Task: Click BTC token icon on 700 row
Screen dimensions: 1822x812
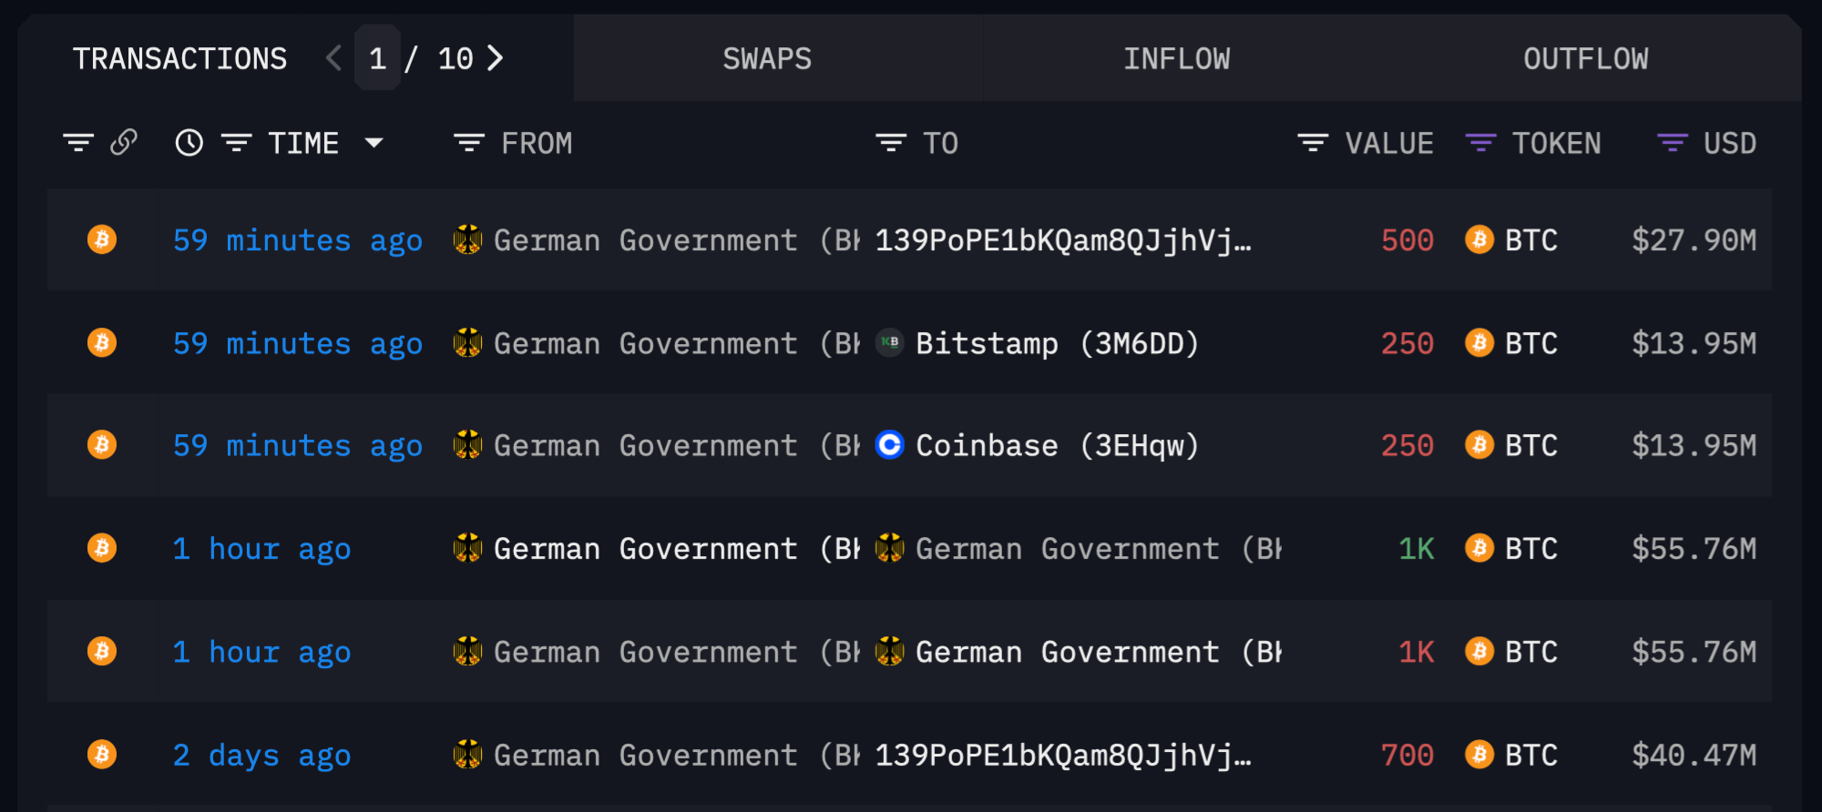Action: [x=1479, y=755]
